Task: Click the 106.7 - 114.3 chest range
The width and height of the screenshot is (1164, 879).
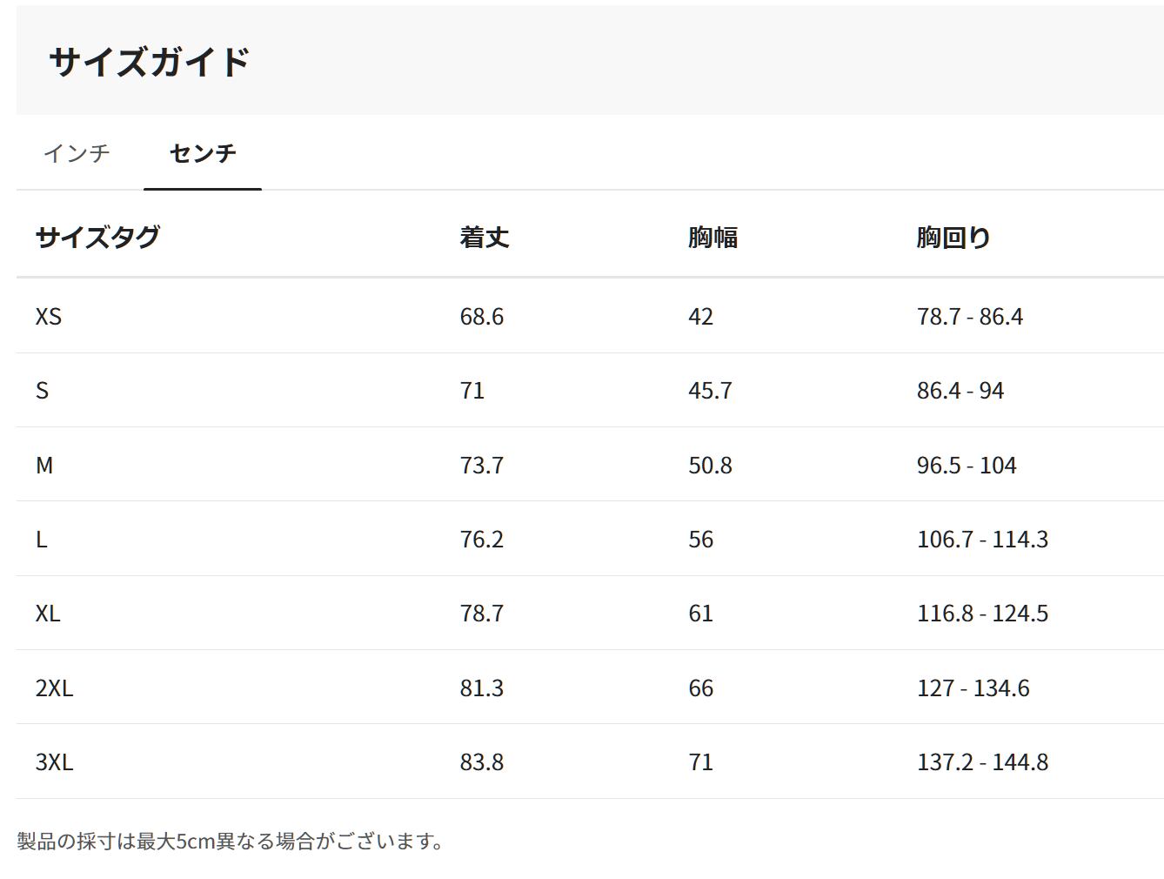Action: click(x=982, y=540)
